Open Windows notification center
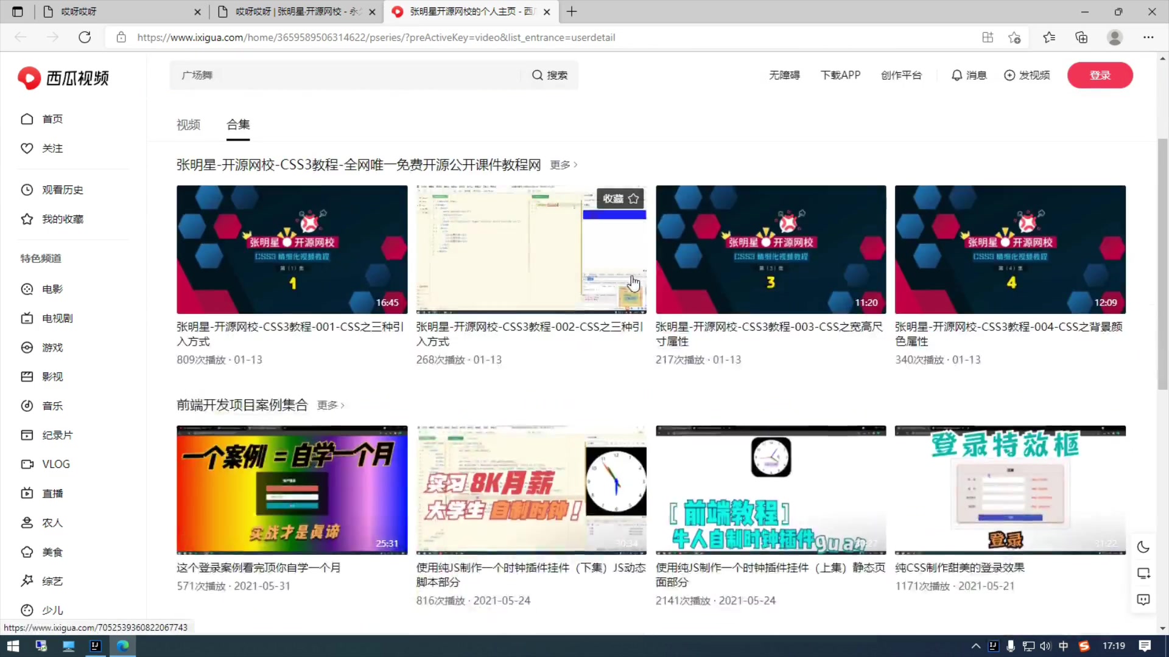 coord(1145,646)
